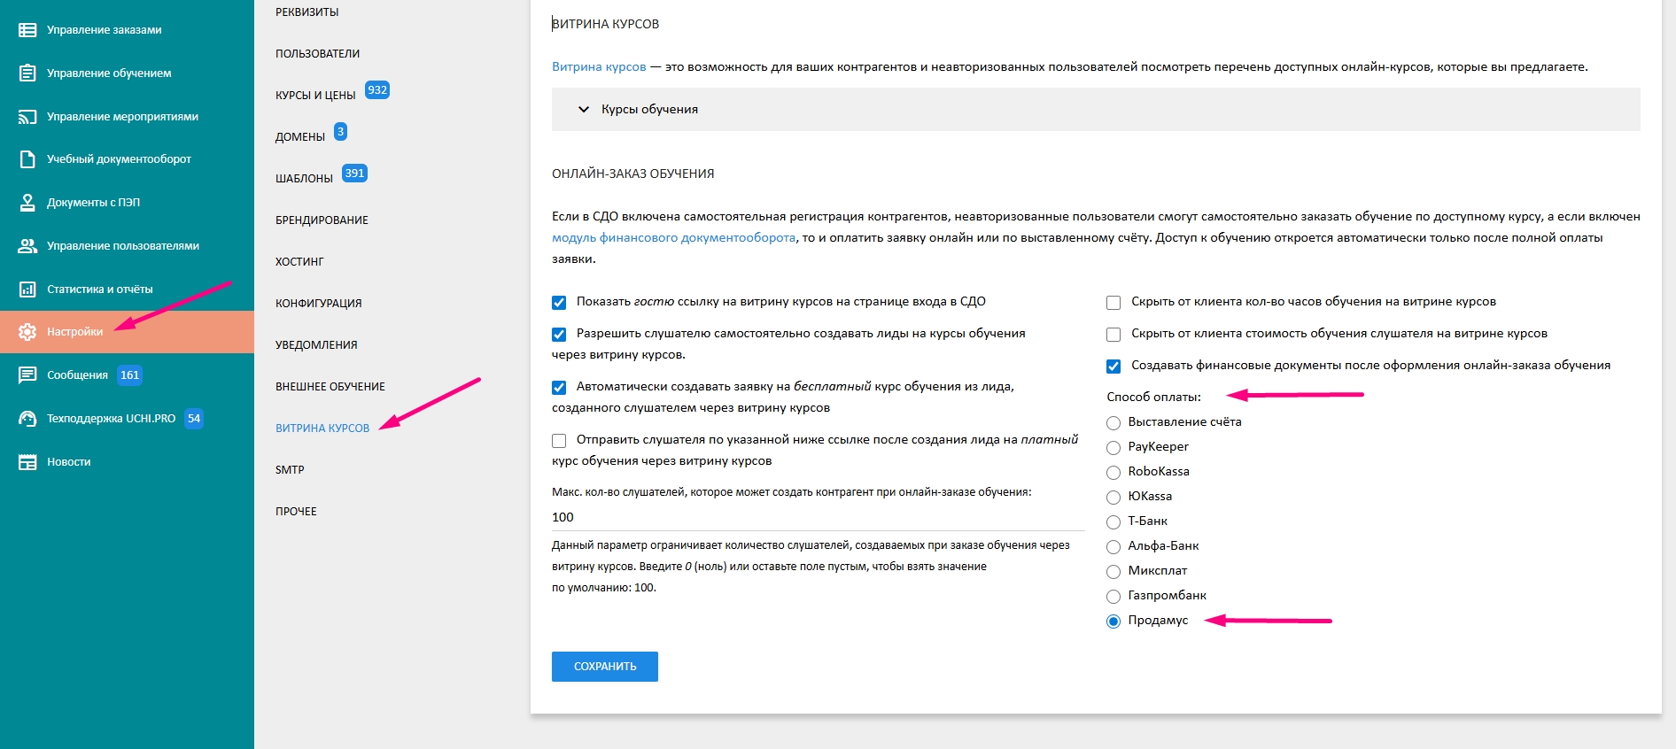Click the Сообщения chat icon

click(x=27, y=375)
